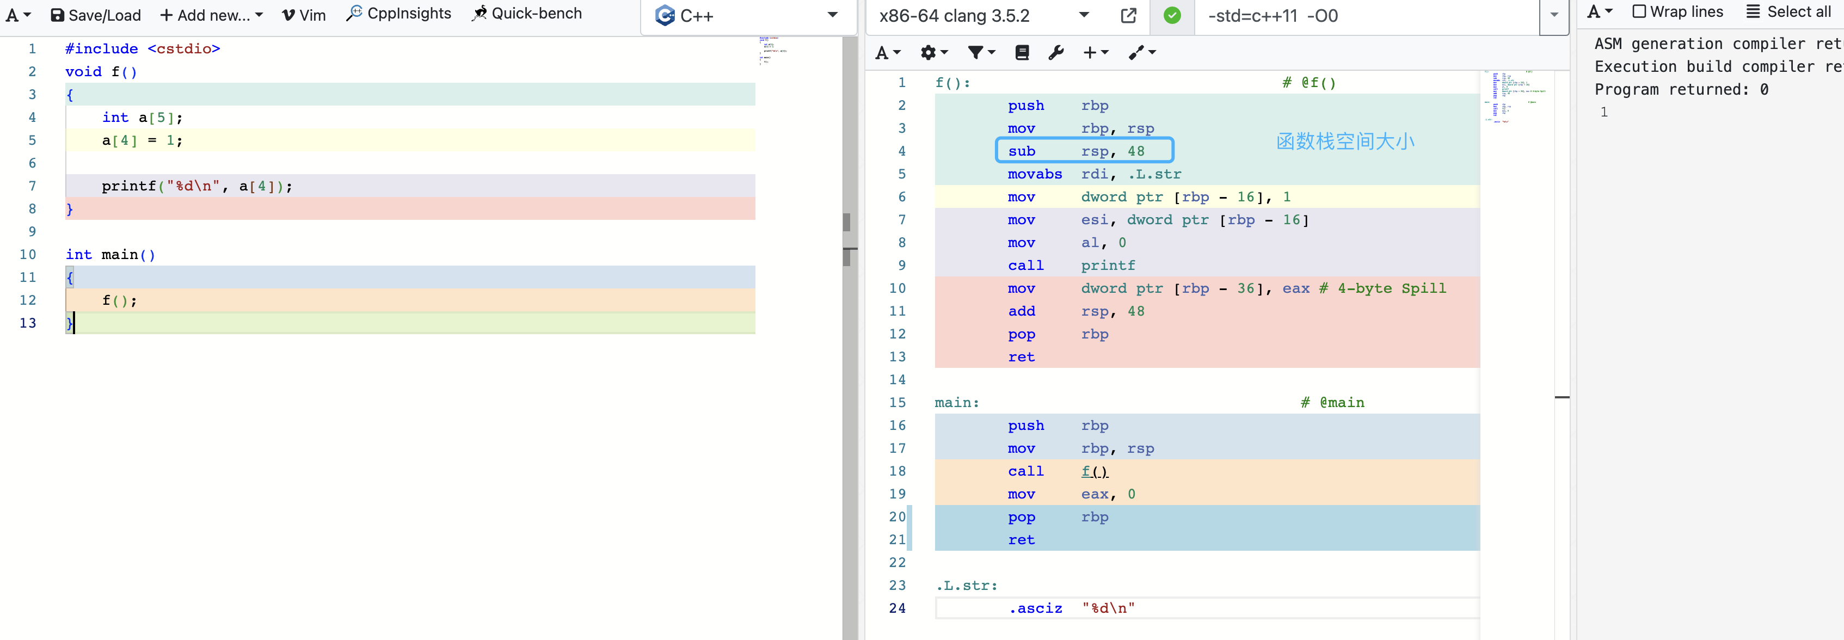1844x640 pixels.
Task: Click the 'main:' assembly label
Action: (x=957, y=402)
